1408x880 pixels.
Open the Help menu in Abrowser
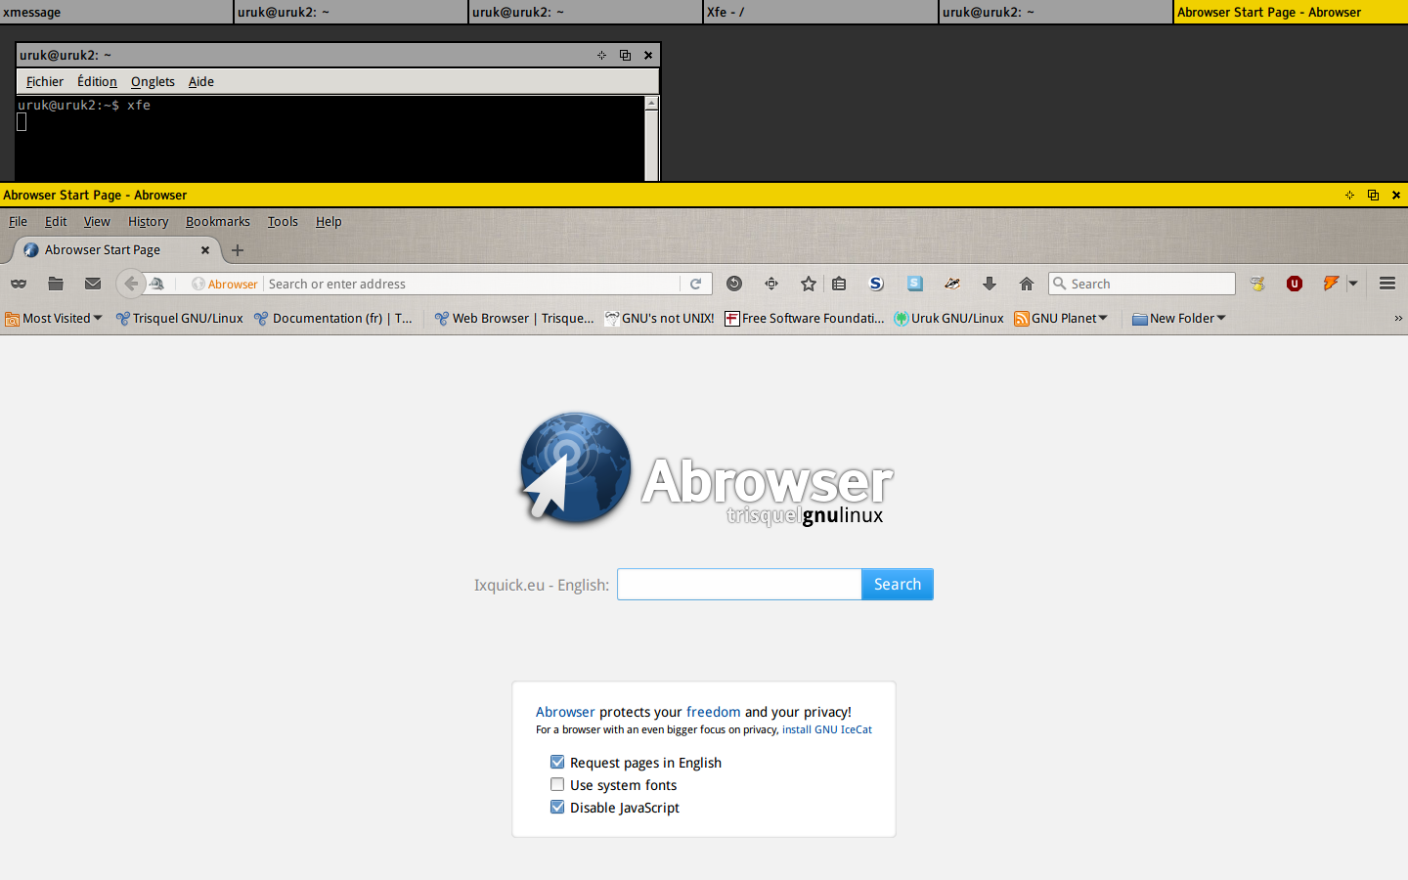(329, 222)
